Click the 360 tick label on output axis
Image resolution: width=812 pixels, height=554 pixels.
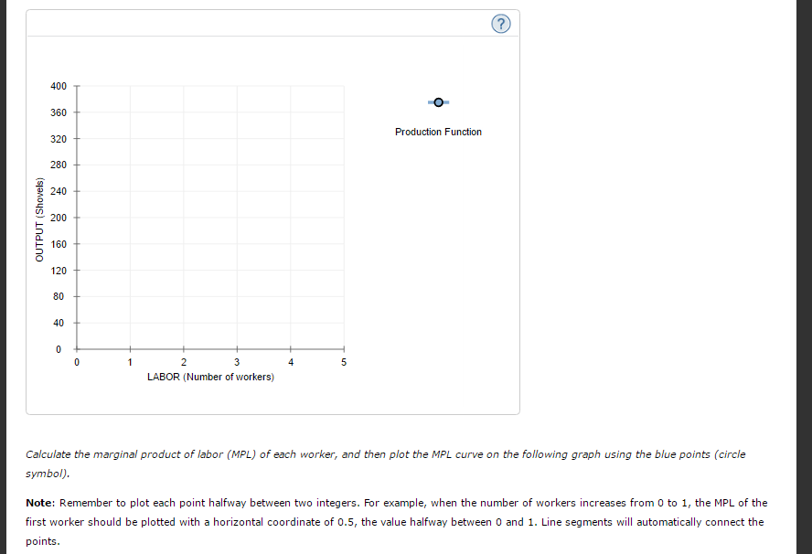[59, 112]
